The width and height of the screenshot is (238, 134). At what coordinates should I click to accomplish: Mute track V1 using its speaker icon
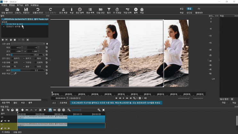click(5, 128)
